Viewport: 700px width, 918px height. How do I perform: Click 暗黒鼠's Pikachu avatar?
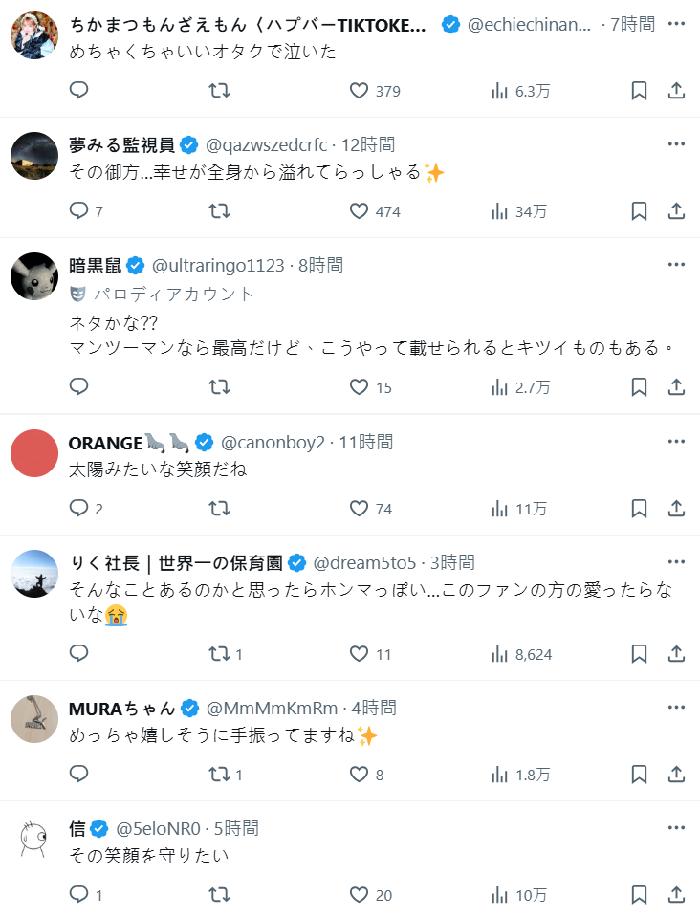tap(34, 276)
